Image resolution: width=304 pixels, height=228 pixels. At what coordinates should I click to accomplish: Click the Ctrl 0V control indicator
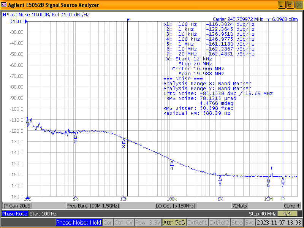pos(123,222)
